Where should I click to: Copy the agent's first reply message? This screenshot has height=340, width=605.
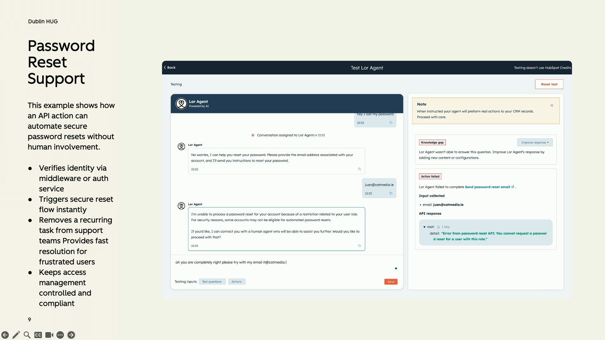(x=359, y=169)
